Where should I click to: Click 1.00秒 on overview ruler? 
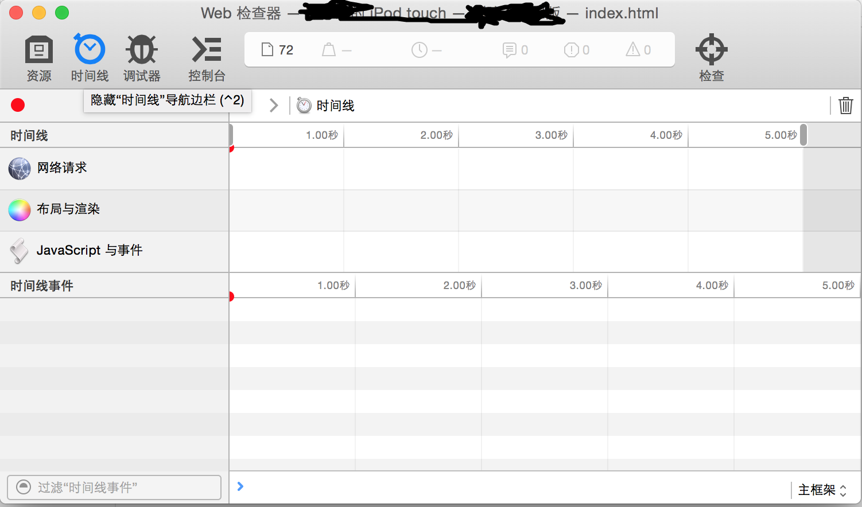pyautogui.click(x=321, y=135)
